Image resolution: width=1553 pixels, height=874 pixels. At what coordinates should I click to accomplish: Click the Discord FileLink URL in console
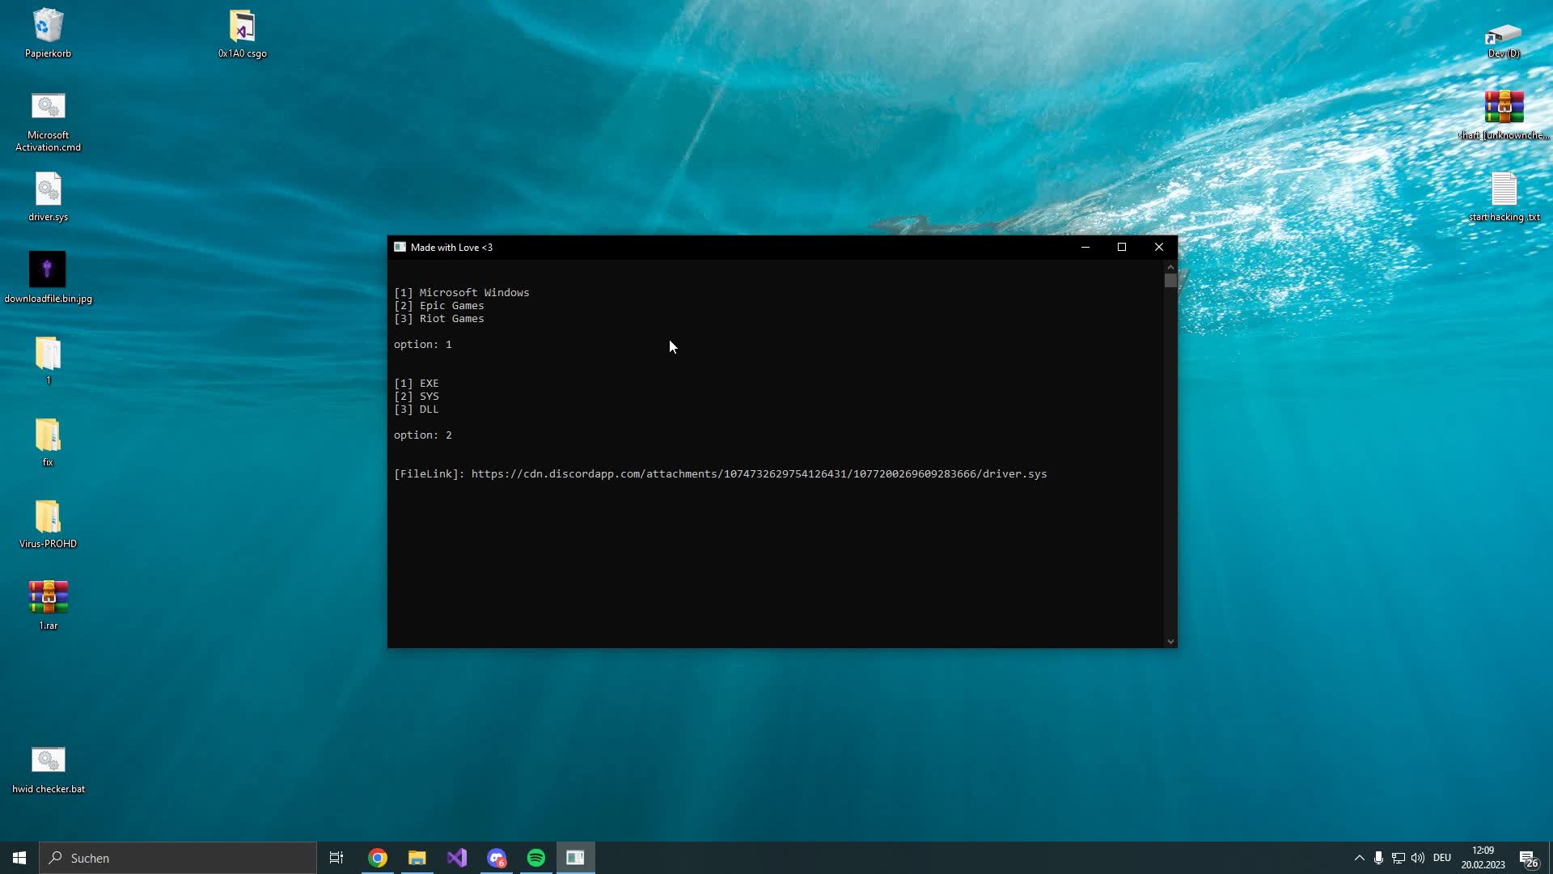point(759,473)
